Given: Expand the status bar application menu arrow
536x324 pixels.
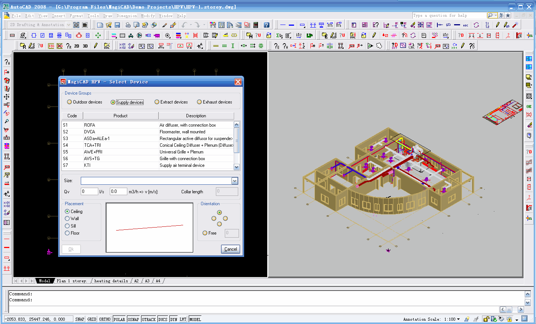Looking at the screenshot, I should click(517, 320).
